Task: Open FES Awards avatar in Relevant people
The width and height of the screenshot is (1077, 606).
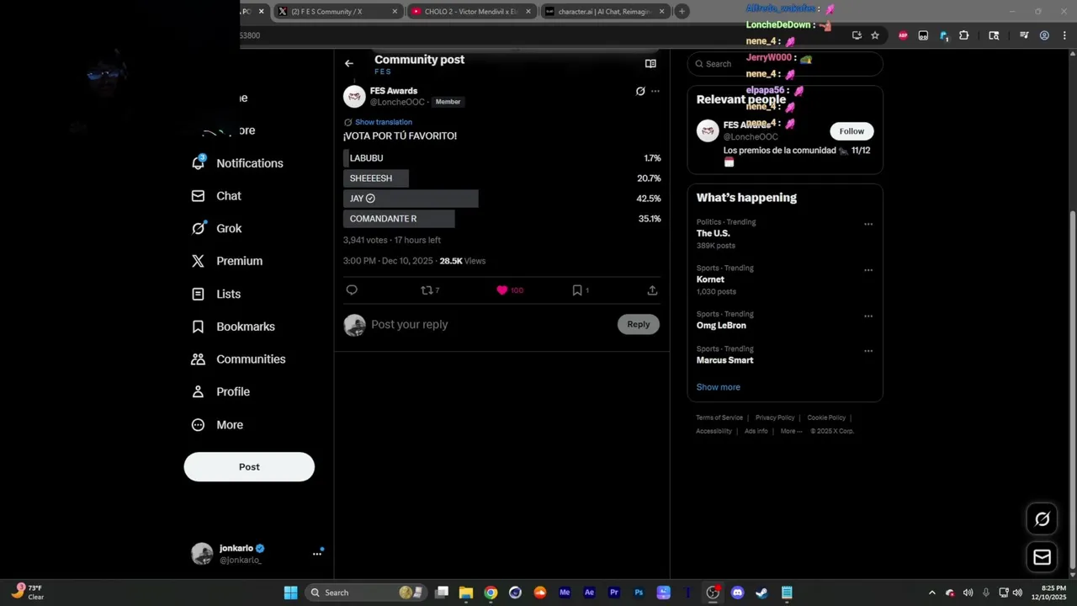Action: point(708,131)
